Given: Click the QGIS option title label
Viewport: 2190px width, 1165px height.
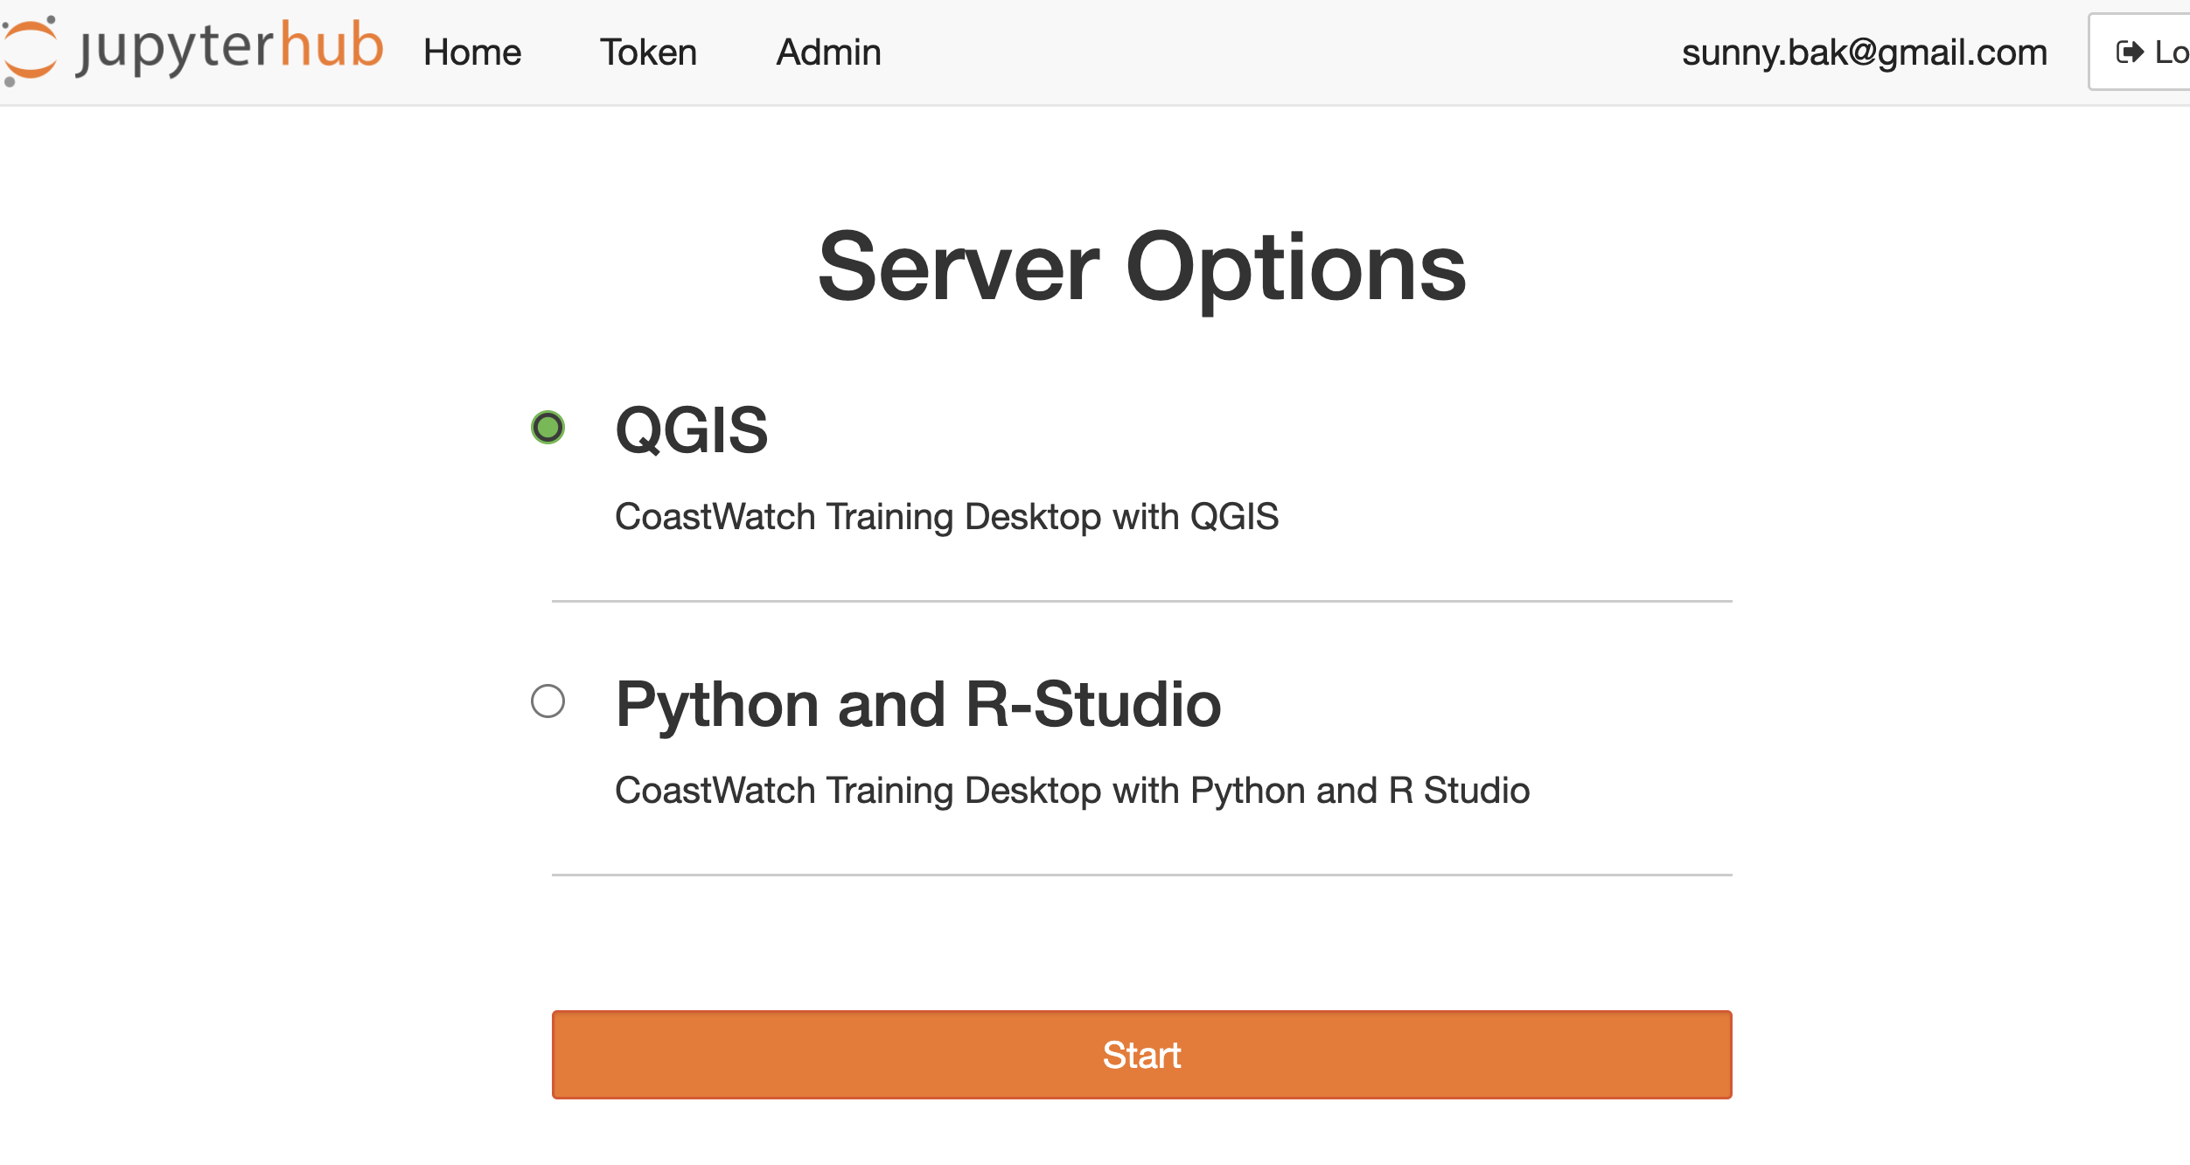Looking at the screenshot, I should 691,430.
